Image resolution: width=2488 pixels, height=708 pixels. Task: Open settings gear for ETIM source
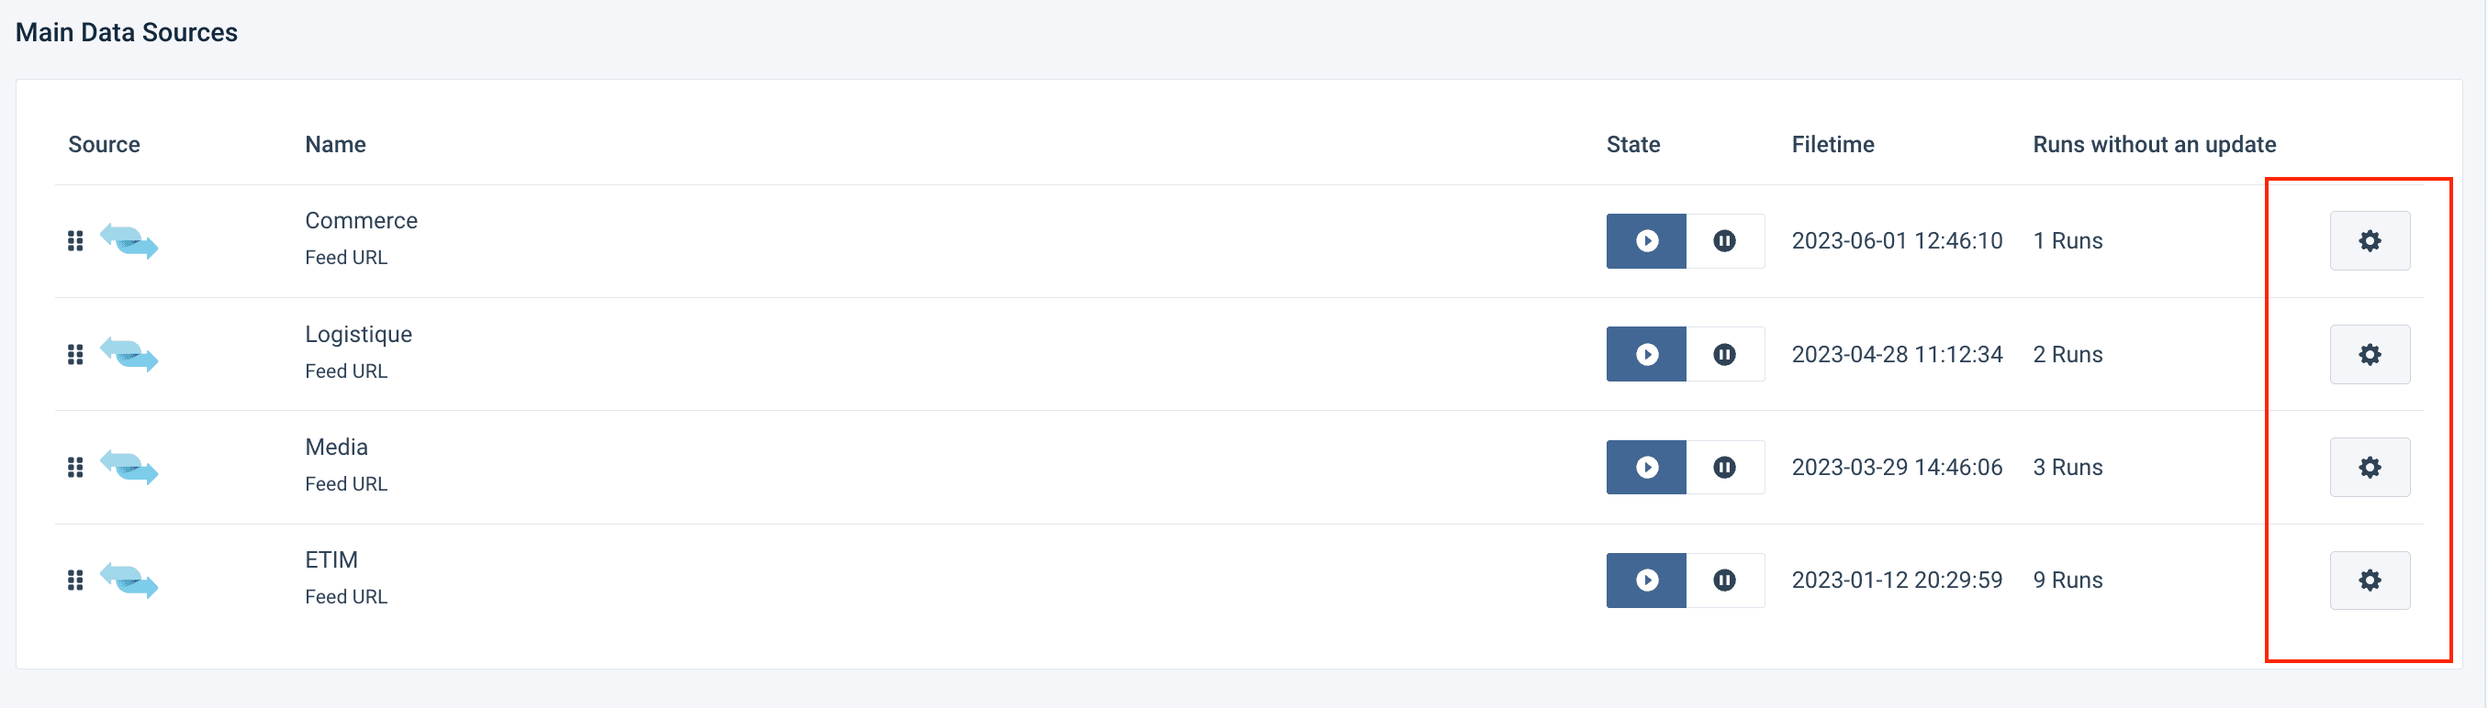coord(2370,581)
